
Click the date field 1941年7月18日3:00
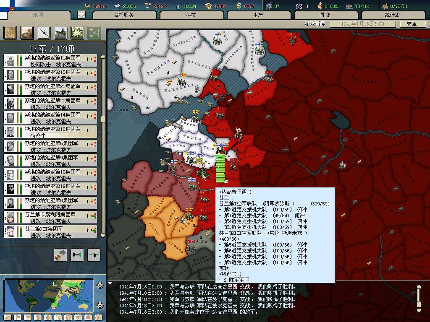(362, 24)
